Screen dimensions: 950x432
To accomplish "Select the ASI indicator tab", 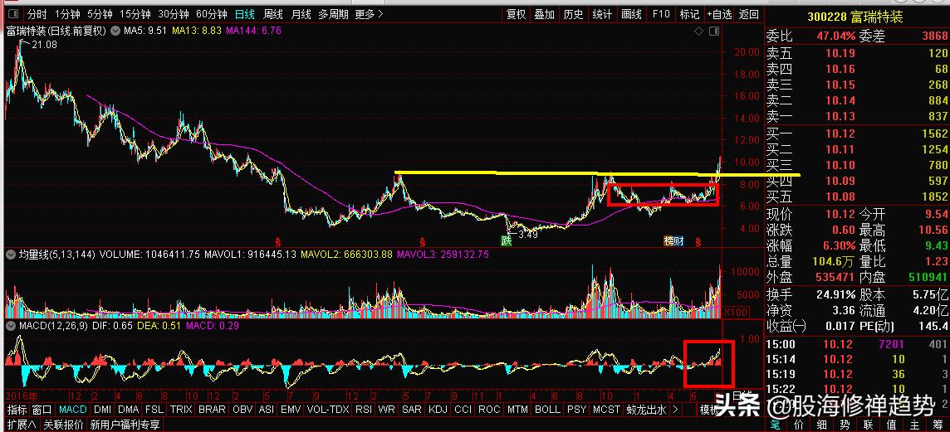I will click(x=266, y=410).
